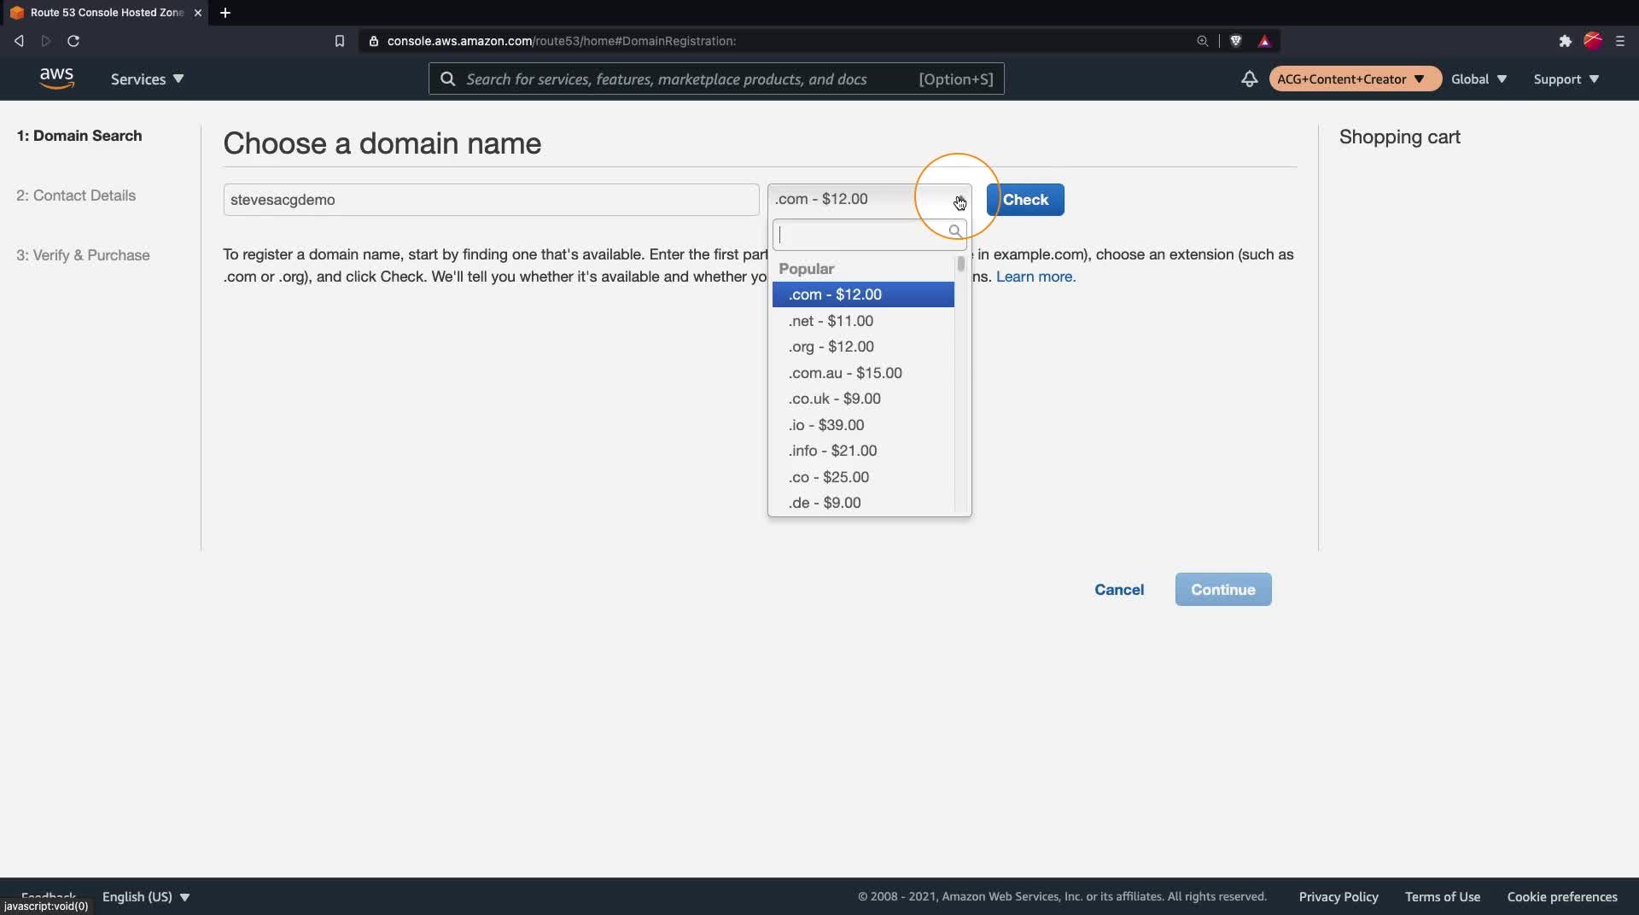Toggle the .com domain extension dropdown

(869, 199)
